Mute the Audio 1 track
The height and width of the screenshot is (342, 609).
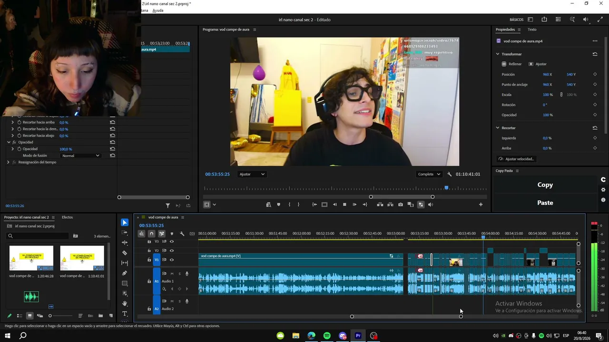point(172,274)
